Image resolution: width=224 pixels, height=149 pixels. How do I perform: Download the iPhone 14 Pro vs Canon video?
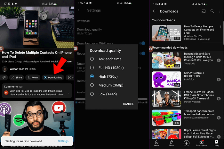pyautogui.click(x=219, y=98)
